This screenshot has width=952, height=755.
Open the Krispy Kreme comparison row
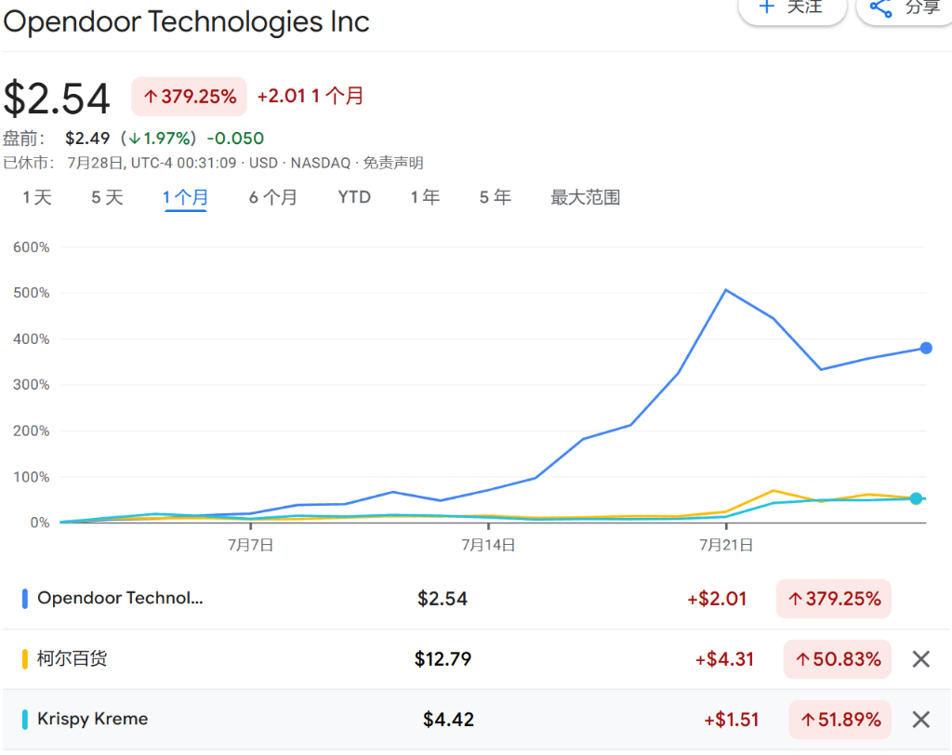tap(92, 719)
